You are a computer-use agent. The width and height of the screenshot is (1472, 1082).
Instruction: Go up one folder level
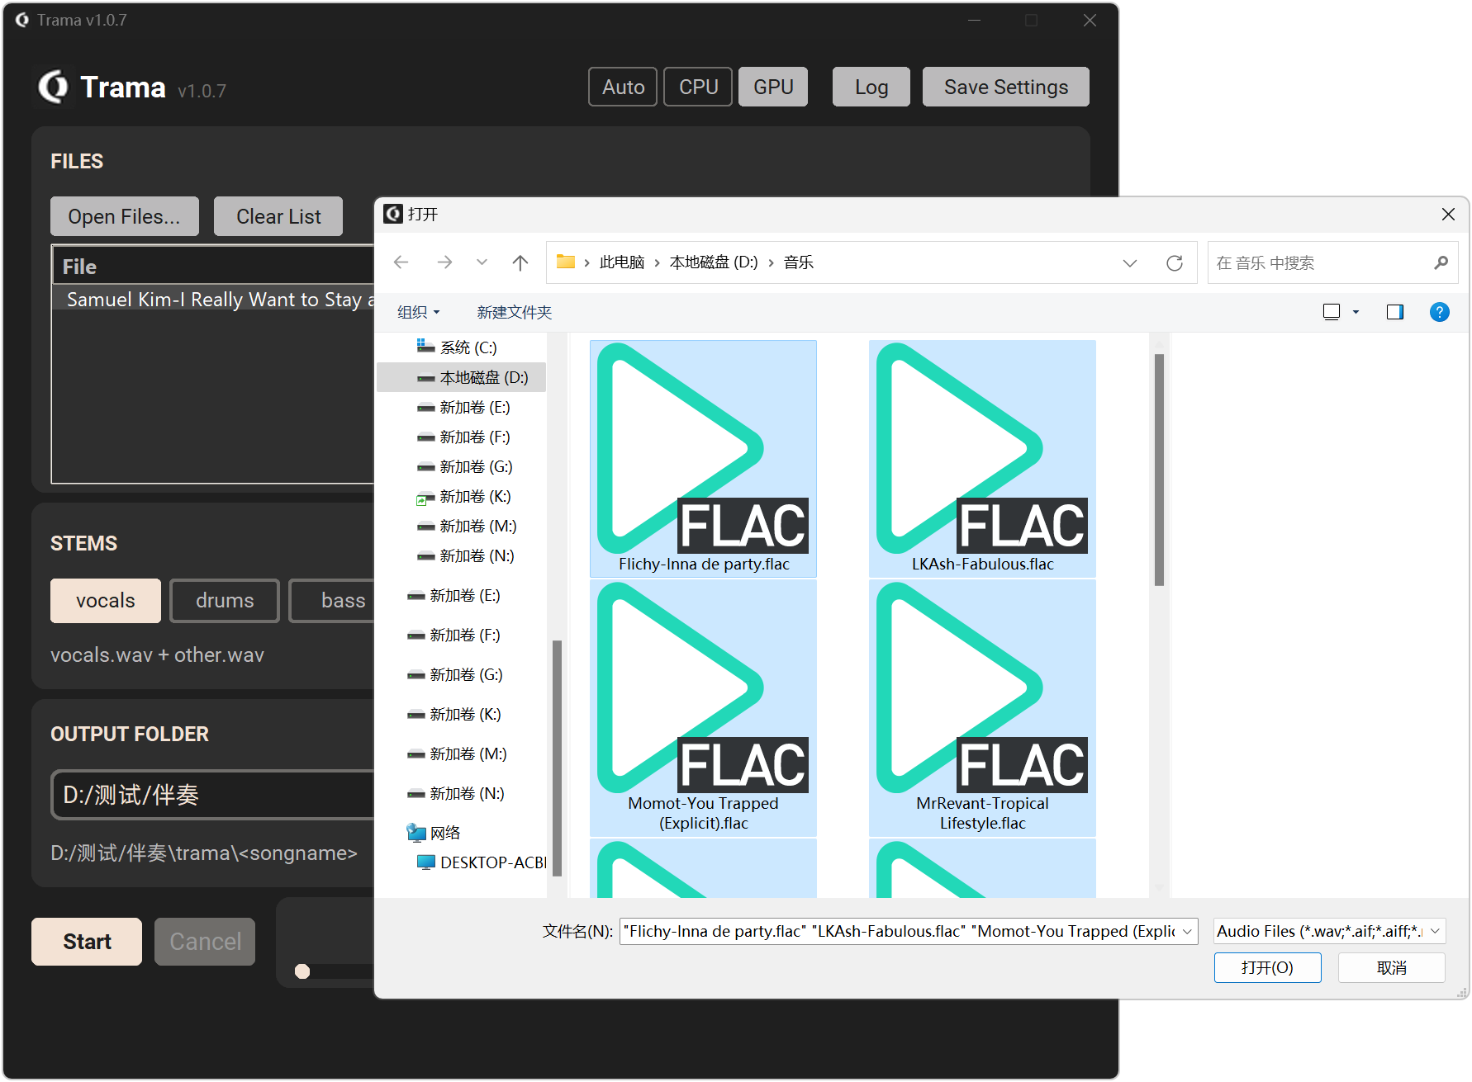(x=520, y=262)
